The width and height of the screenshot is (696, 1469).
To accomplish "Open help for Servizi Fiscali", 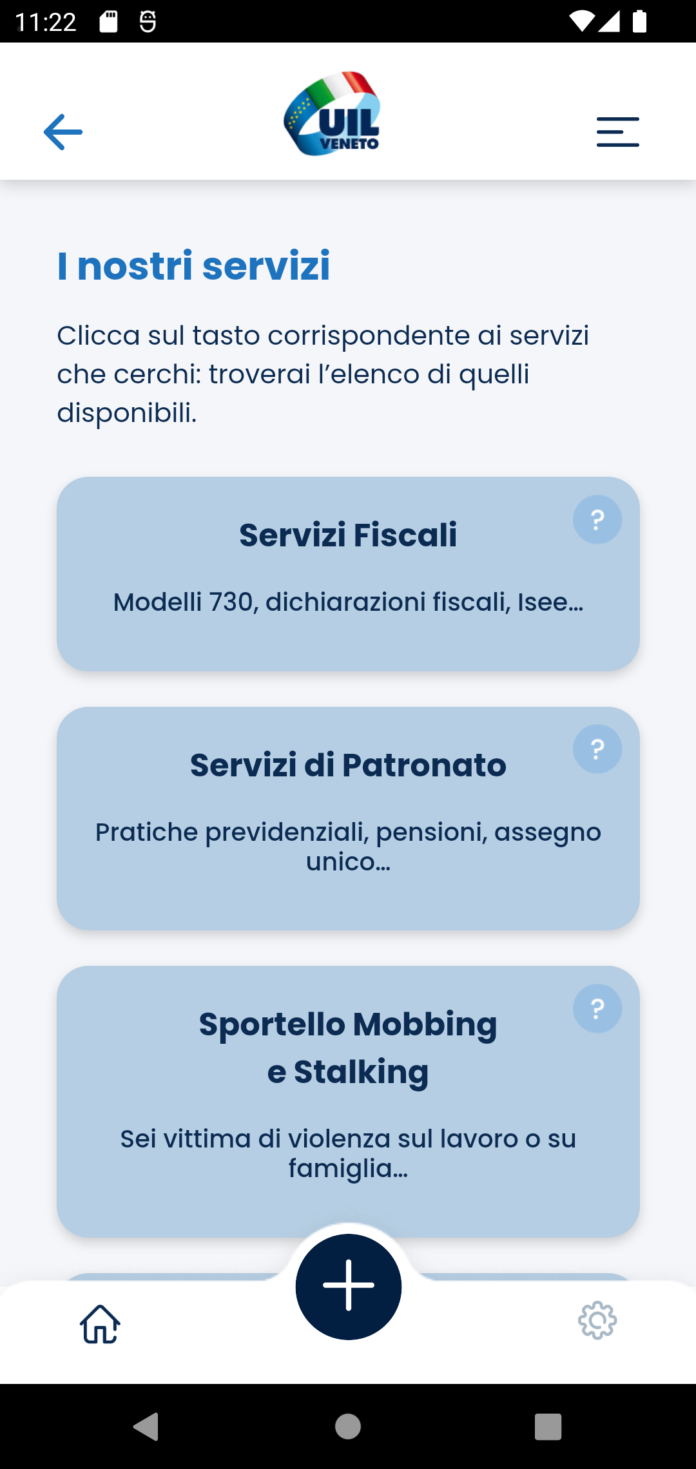I will 597,519.
